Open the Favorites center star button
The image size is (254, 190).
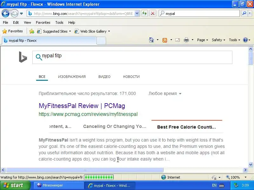point(12,31)
